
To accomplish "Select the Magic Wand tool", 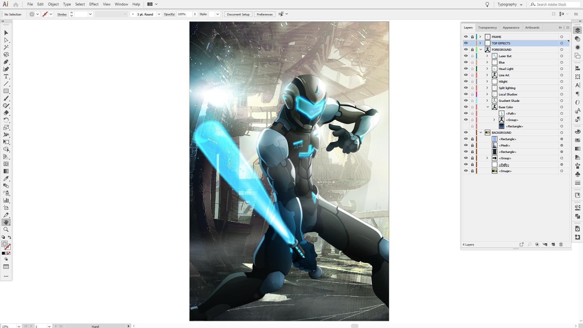I will (6, 47).
